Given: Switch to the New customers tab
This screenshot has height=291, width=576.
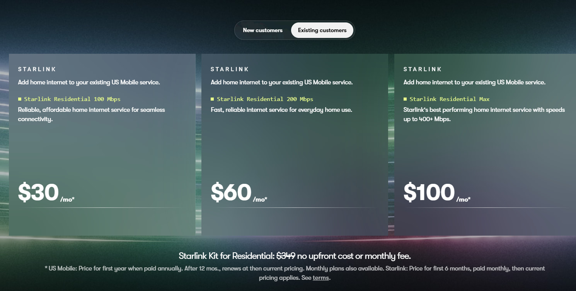Looking at the screenshot, I should pyautogui.click(x=262, y=30).
